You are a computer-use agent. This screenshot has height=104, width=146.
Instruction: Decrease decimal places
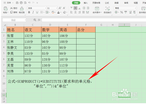134,12
